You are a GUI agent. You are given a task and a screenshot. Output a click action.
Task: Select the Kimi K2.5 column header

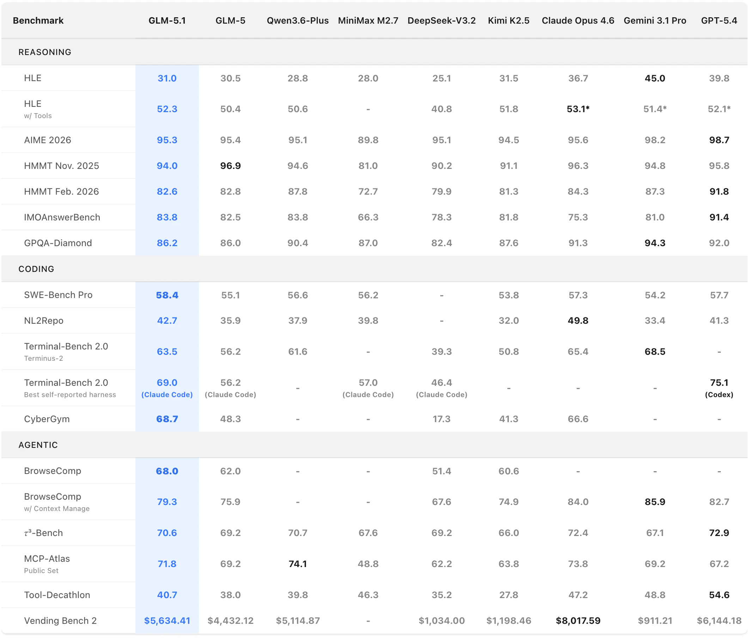[509, 20]
